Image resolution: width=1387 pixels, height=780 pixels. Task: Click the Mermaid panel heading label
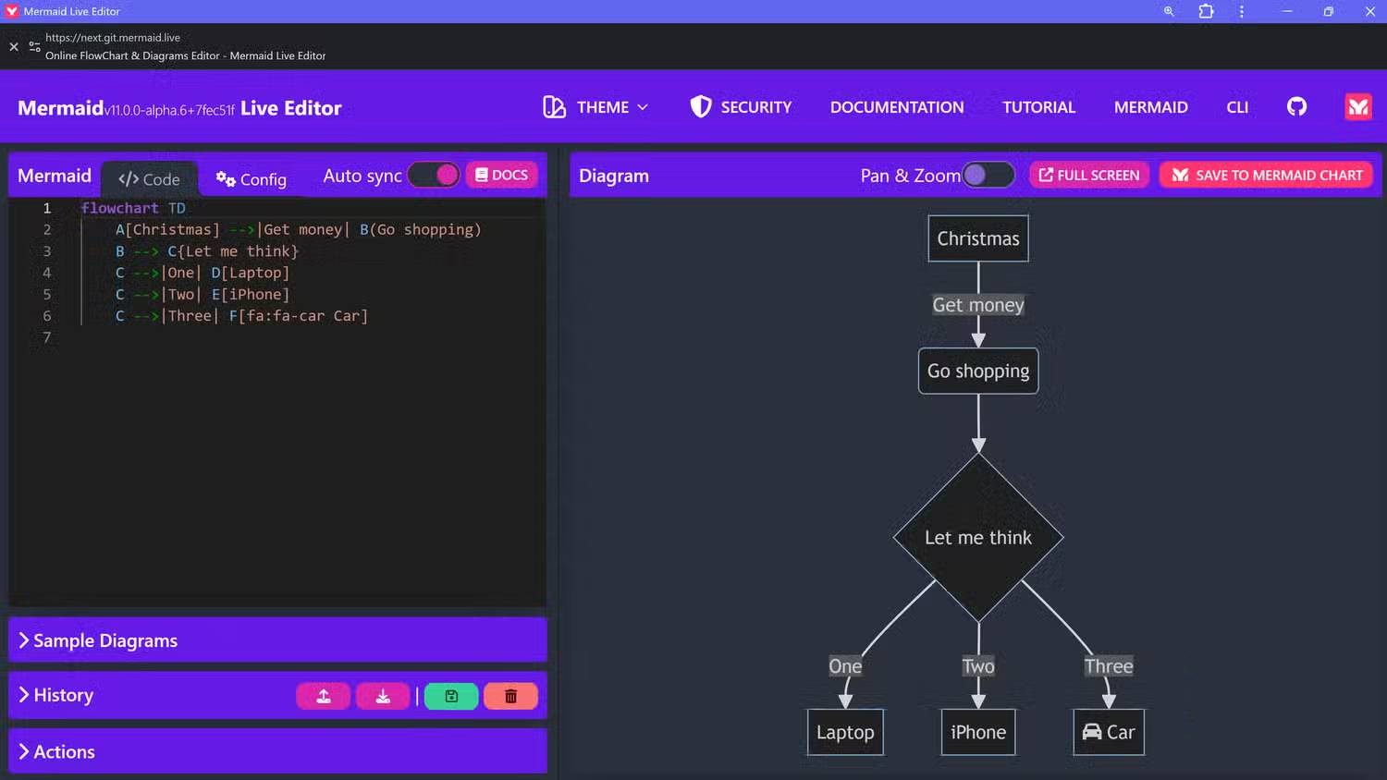(x=55, y=176)
